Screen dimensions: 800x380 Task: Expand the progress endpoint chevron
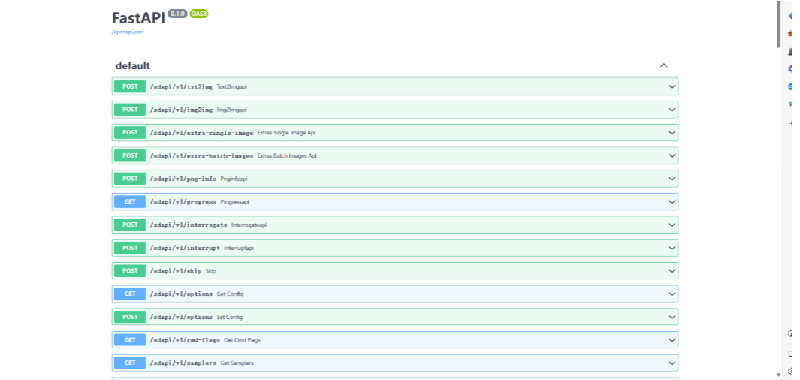coord(672,202)
